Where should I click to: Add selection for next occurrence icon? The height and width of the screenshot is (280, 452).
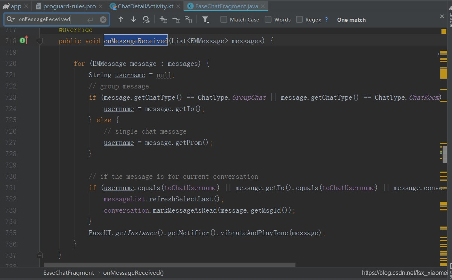click(x=163, y=20)
